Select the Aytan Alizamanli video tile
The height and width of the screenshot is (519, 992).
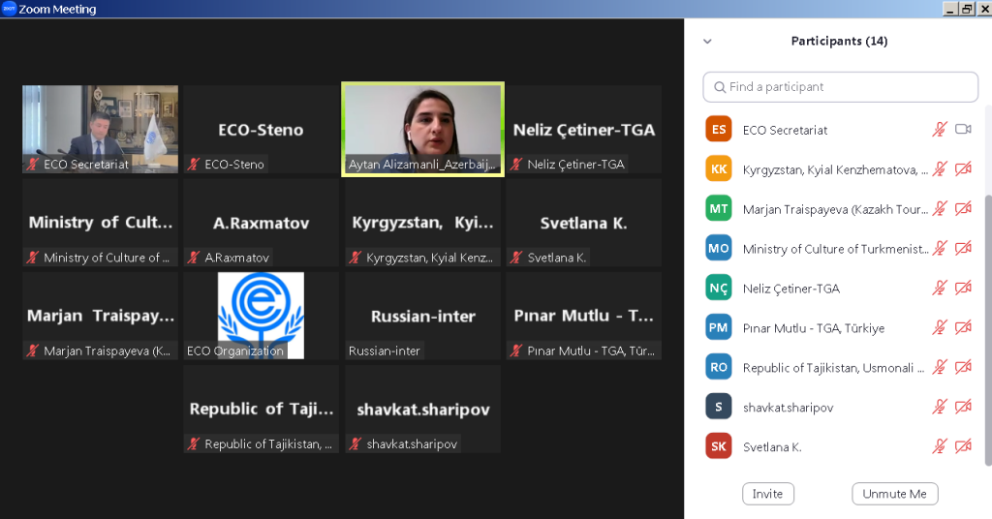(422, 129)
